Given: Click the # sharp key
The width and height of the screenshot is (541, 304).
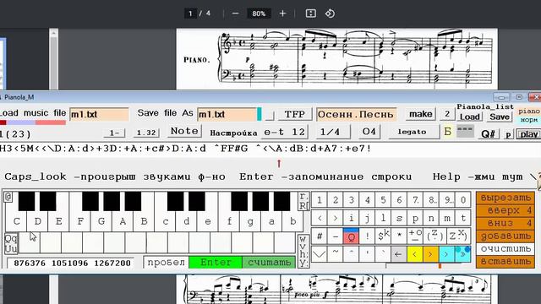Looking at the screenshot, I should [x=320, y=236].
